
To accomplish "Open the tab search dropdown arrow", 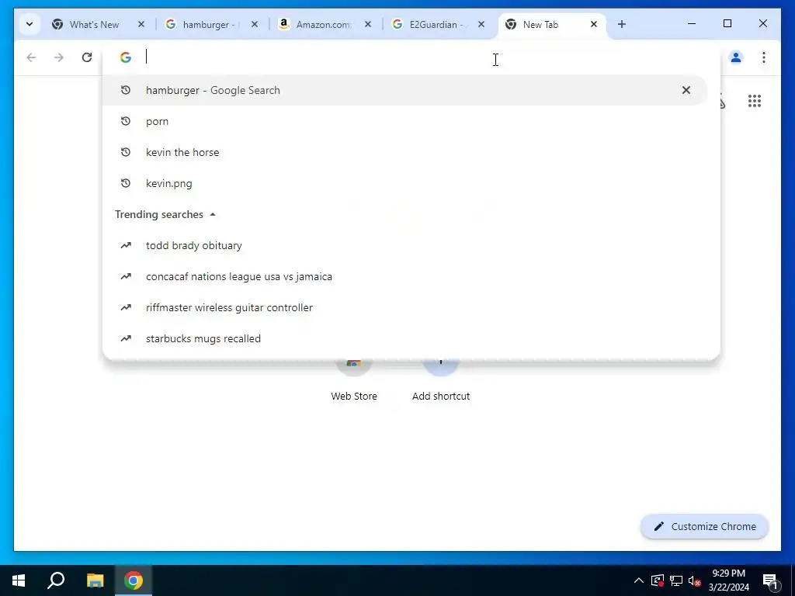I will (x=30, y=24).
